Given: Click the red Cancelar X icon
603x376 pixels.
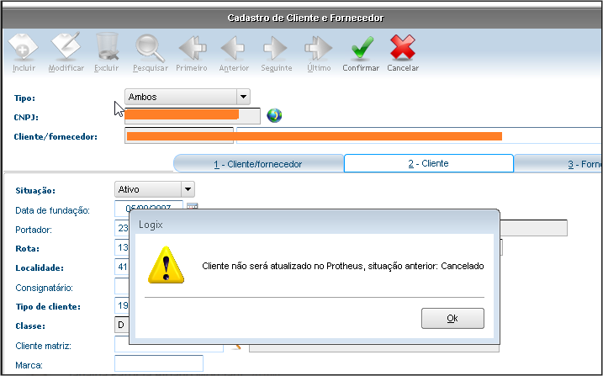Looking at the screenshot, I should click(403, 47).
